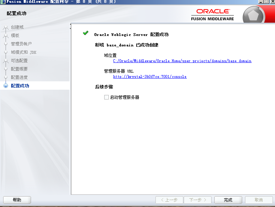Click the branch node icon beside 可选配置
The image size is (275, 207).
pos(6,61)
